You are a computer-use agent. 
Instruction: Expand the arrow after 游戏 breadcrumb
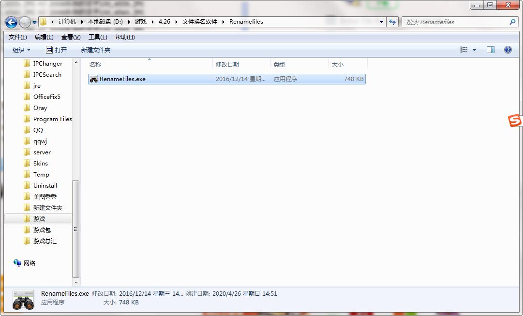pos(152,22)
